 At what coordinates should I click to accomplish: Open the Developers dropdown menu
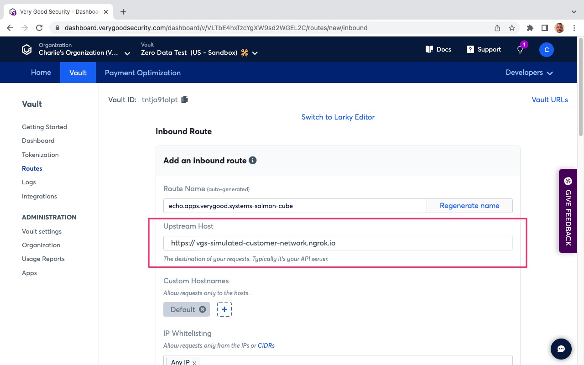(x=529, y=73)
